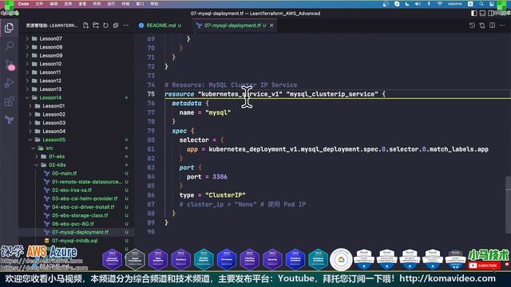Place cursor on "ClusterIP" type value

pos(225,195)
